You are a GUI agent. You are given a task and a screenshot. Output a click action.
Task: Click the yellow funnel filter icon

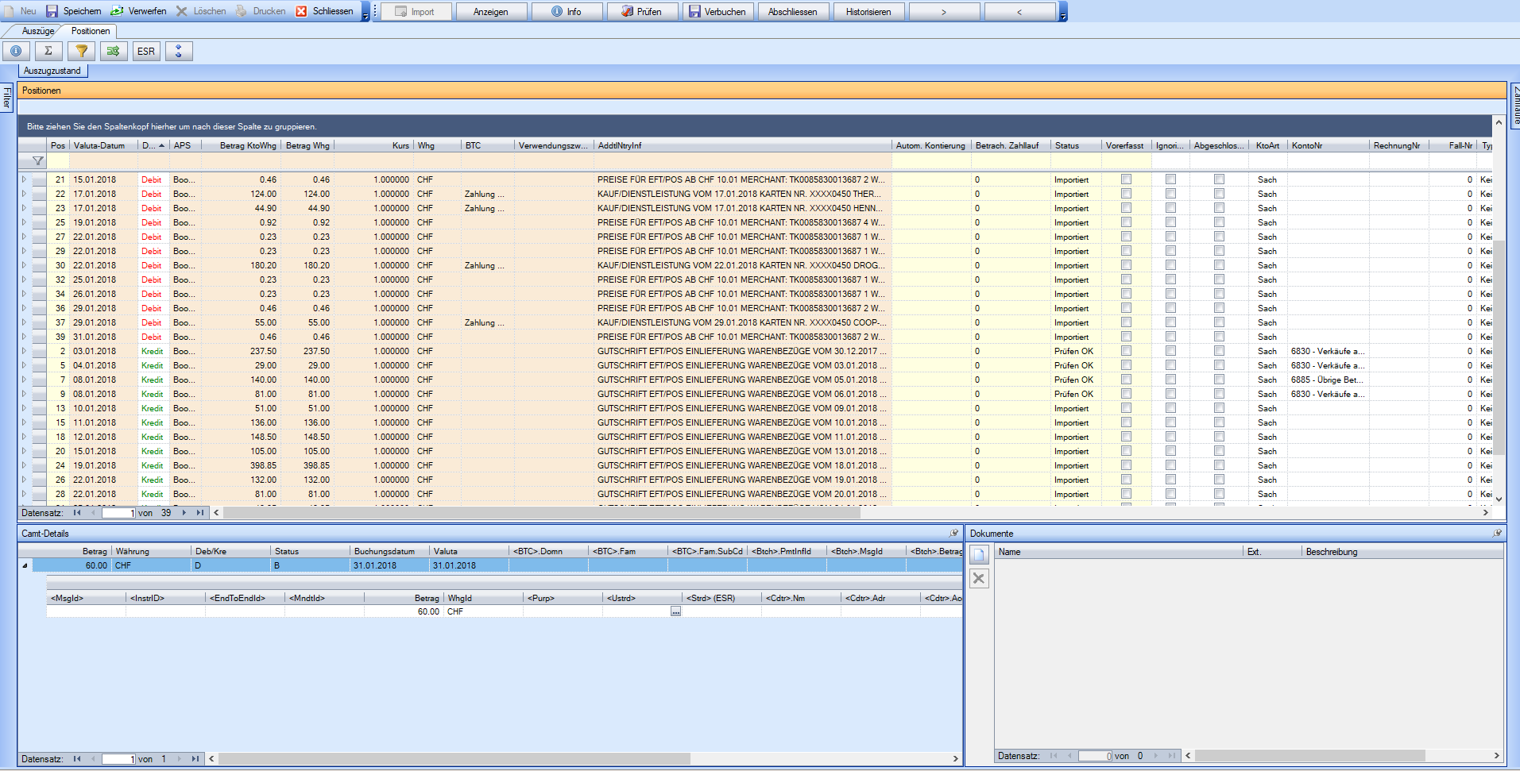coord(81,51)
